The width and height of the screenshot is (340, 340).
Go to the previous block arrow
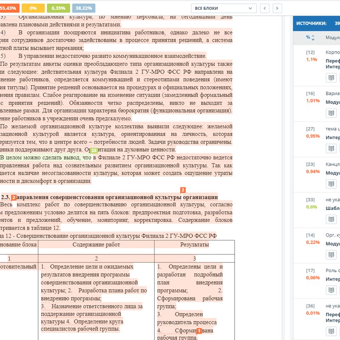[x=265, y=8]
